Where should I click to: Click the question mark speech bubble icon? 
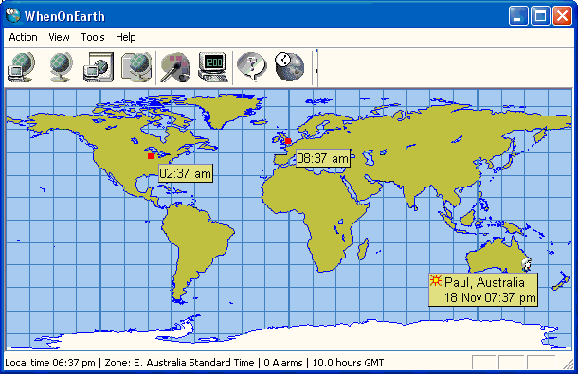[252, 67]
